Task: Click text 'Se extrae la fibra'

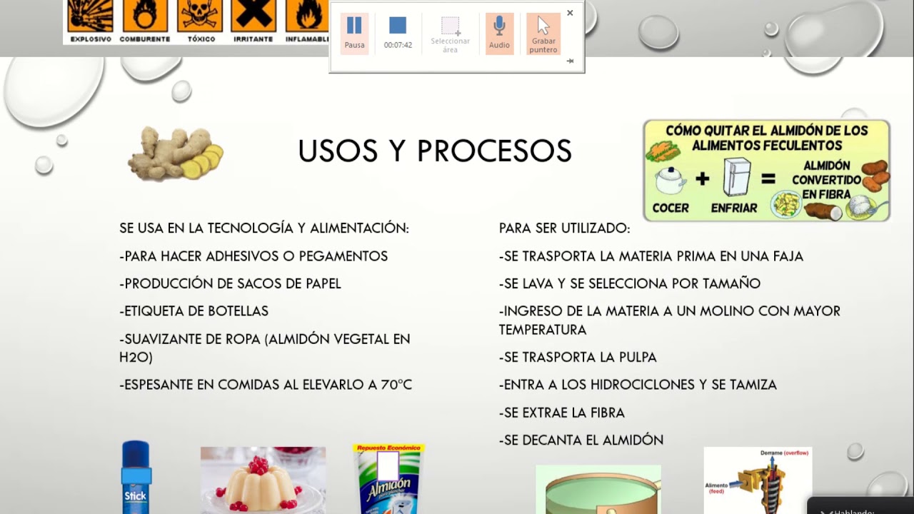Action: click(562, 413)
